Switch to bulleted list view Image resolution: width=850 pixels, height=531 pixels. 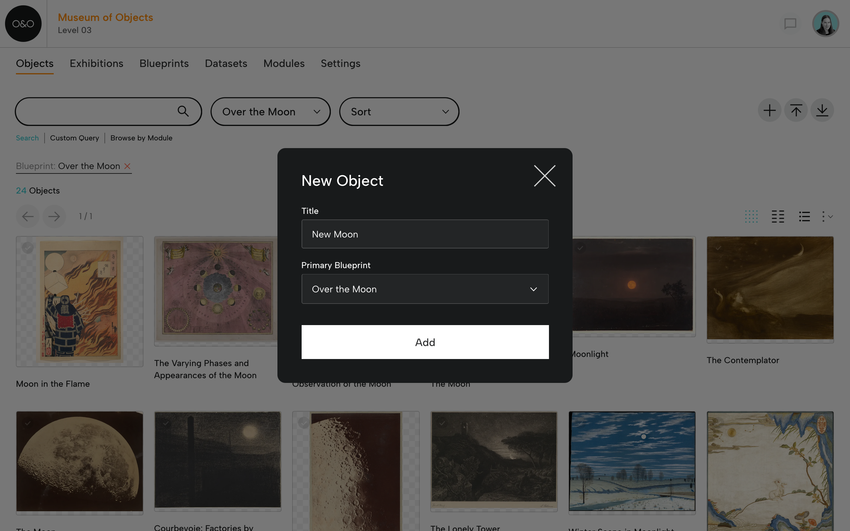pyautogui.click(x=804, y=216)
